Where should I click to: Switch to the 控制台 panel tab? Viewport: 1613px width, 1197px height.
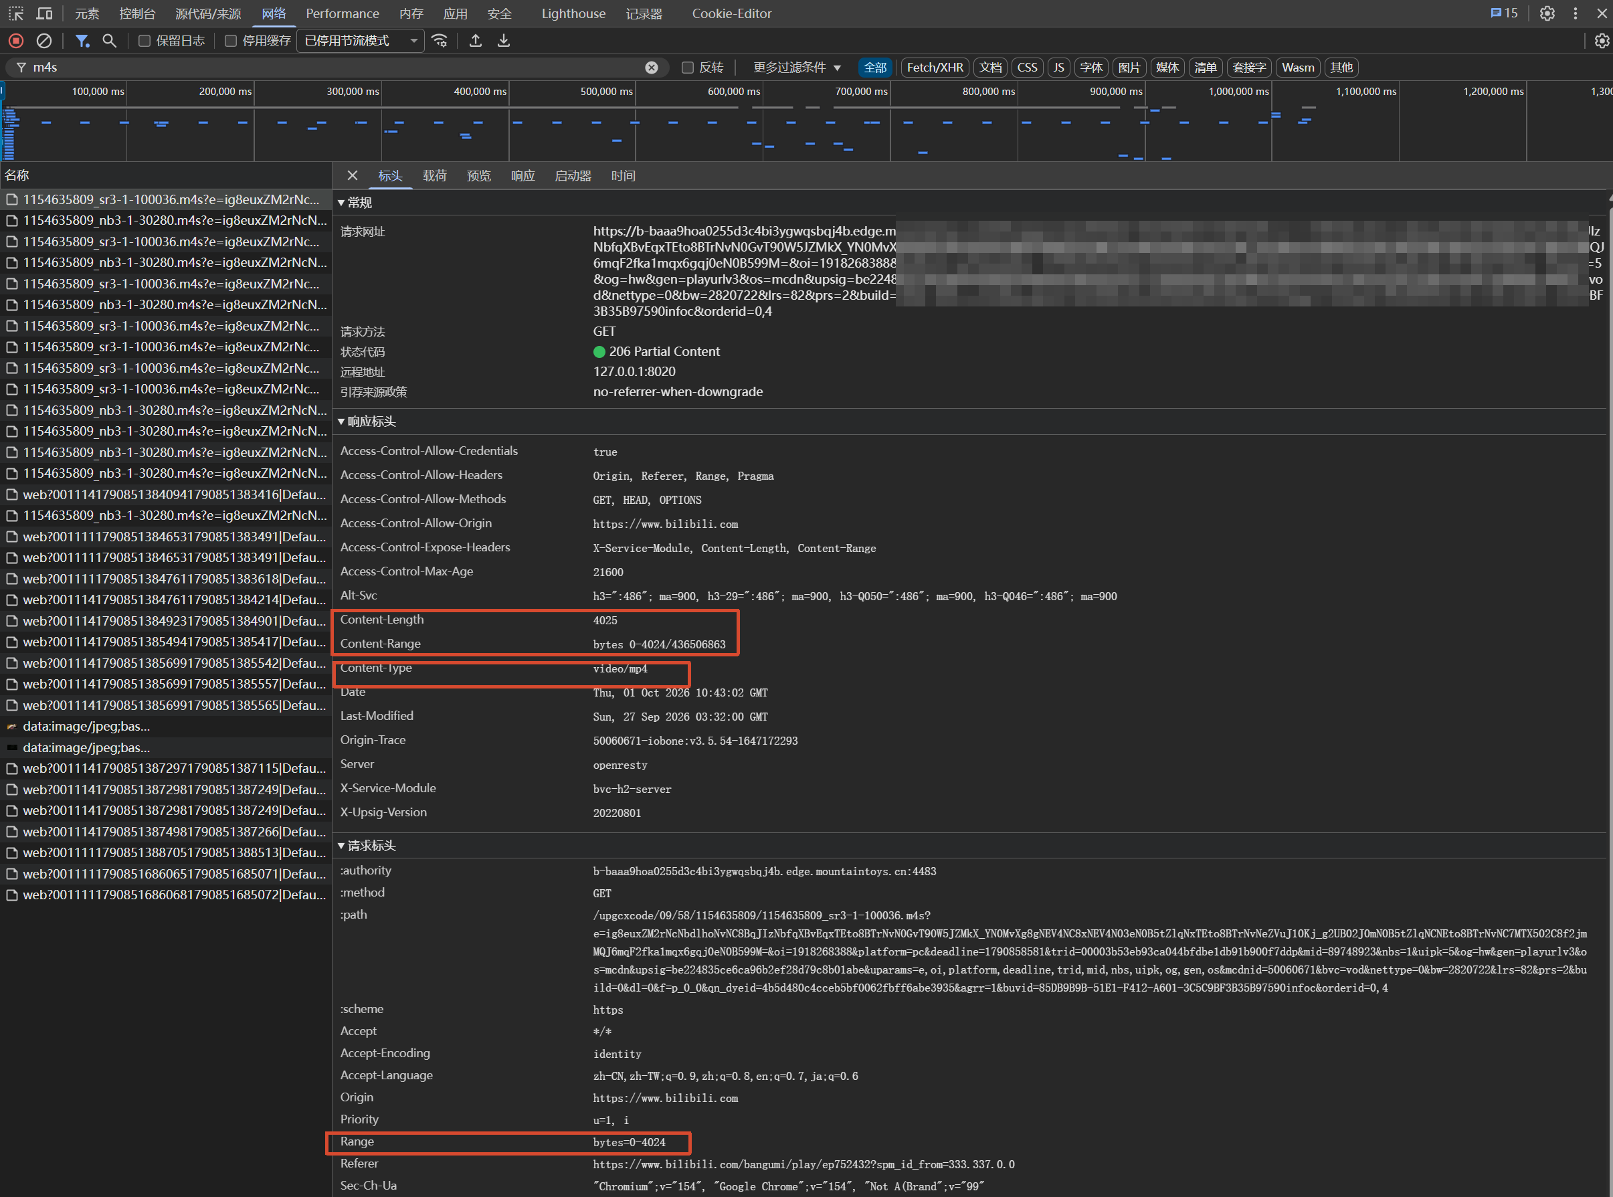coord(137,13)
